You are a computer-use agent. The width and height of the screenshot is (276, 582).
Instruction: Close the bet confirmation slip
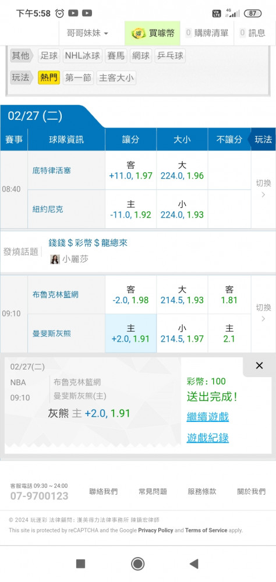coord(259,365)
